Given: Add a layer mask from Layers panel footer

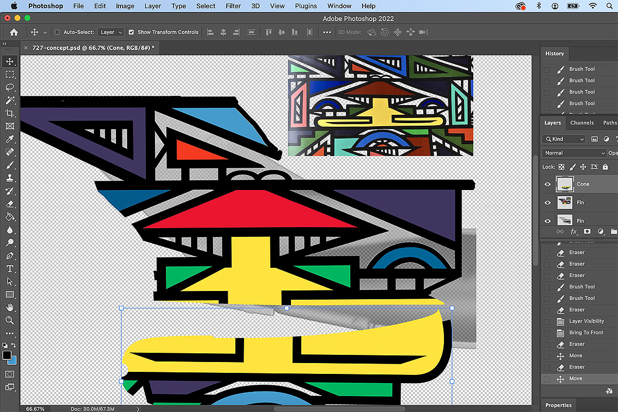Looking at the screenshot, I should [x=587, y=232].
